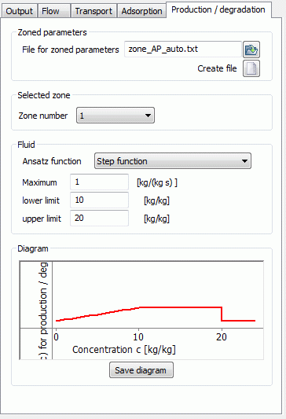Viewport: 286px width, 419px height.
Task: Select the Production / degradation tab
Action: tap(218, 9)
